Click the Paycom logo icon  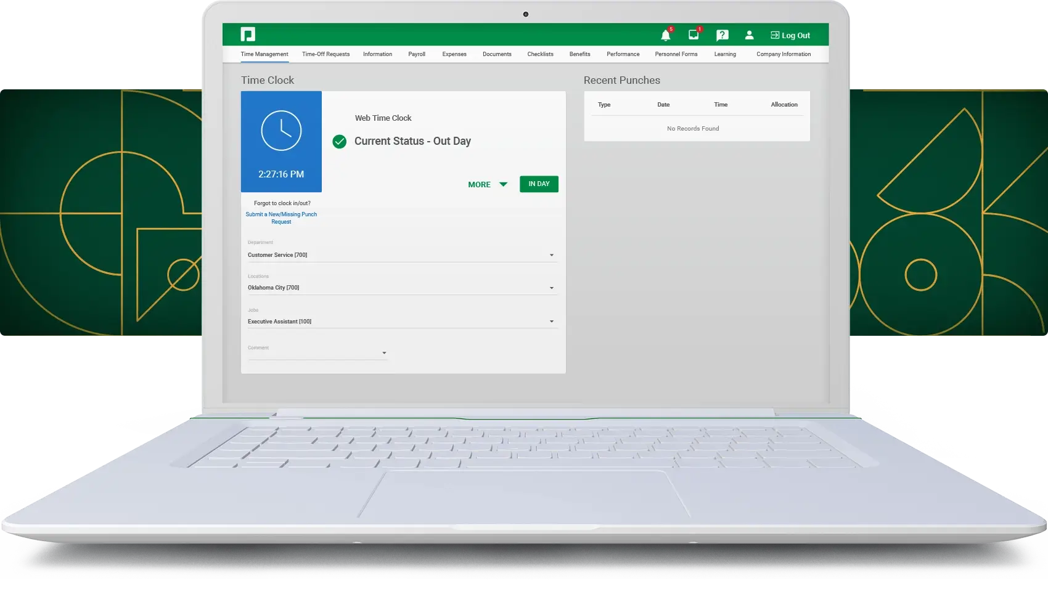point(248,35)
